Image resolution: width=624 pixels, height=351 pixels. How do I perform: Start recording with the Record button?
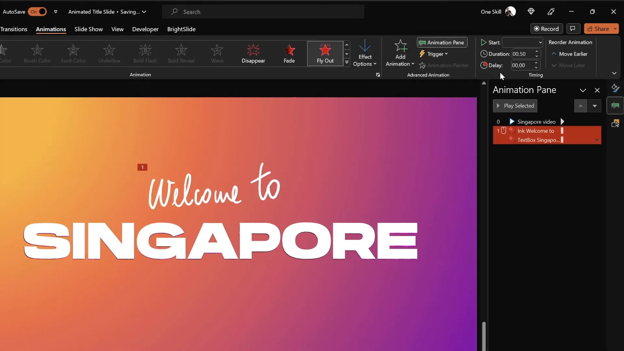pyautogui.click(x=547, y=29)
